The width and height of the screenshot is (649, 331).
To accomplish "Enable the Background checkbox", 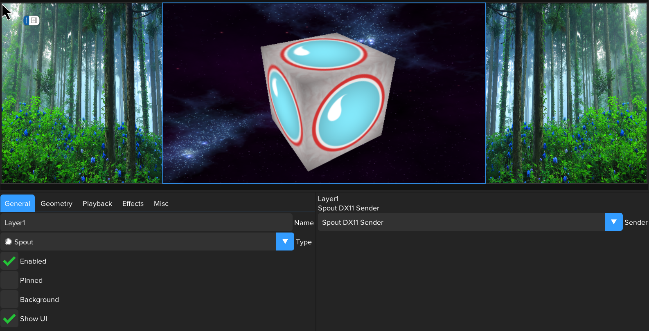I will tap(9, 300).
